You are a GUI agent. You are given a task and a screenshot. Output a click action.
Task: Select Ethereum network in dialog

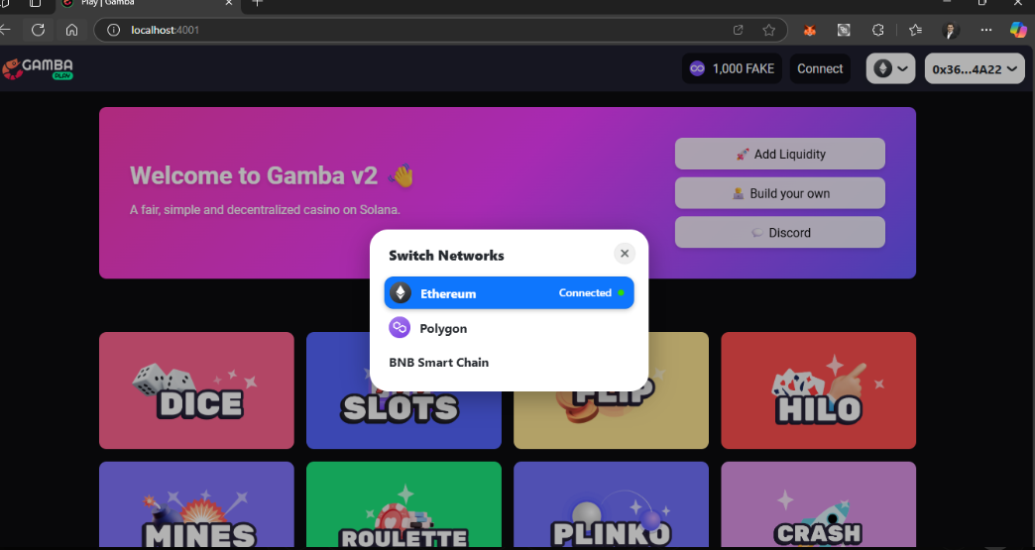click(x=509, y=292)
